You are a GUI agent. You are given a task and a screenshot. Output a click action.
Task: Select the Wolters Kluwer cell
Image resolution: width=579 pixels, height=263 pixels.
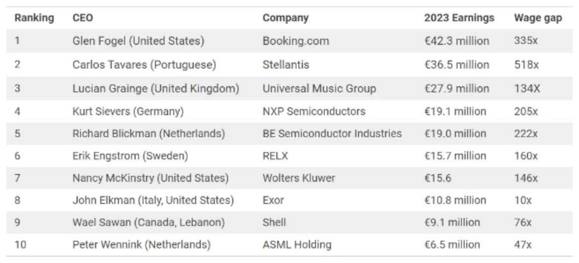tap(299, 178)
